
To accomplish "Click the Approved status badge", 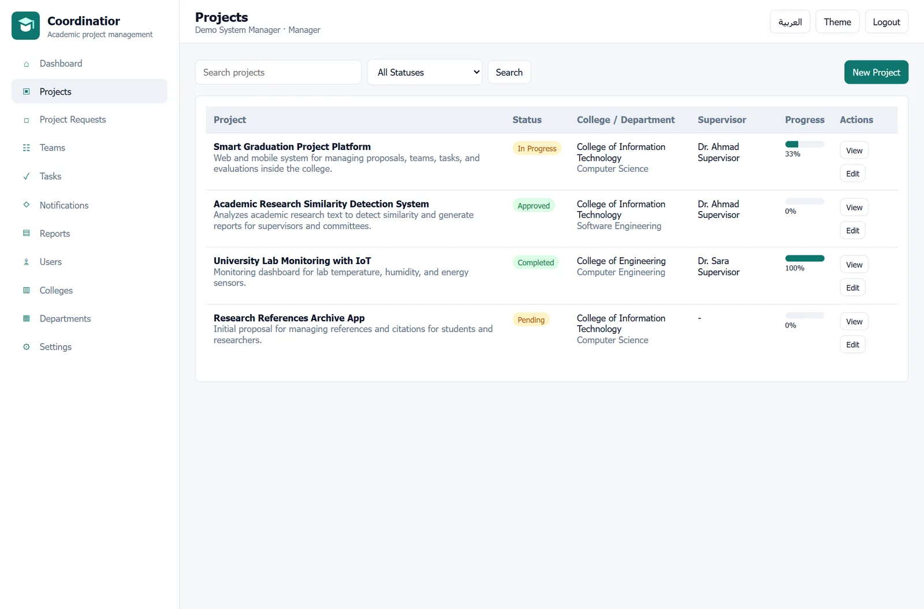I will coord(534,205).
